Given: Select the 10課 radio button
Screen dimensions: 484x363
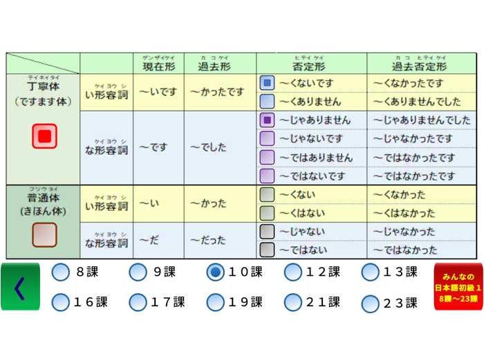Looking at the screenshot, I should (x=215, y=272).
